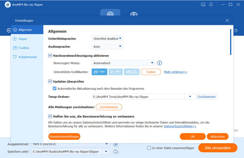Viewport: 244px width, 158px height.
Task: Expand the Ausgabeformat dropdown
Action: click(x=107, y=144)
